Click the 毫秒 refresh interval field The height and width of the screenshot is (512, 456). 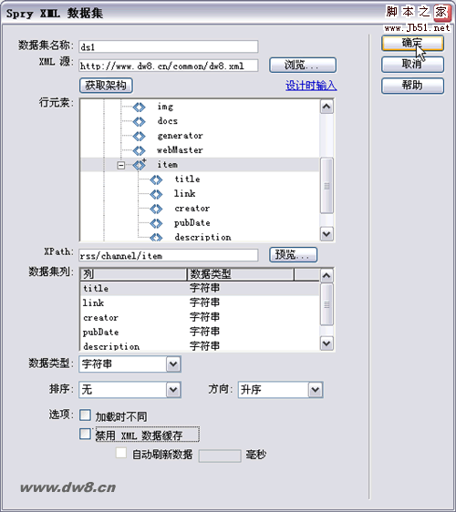point(220,456)
